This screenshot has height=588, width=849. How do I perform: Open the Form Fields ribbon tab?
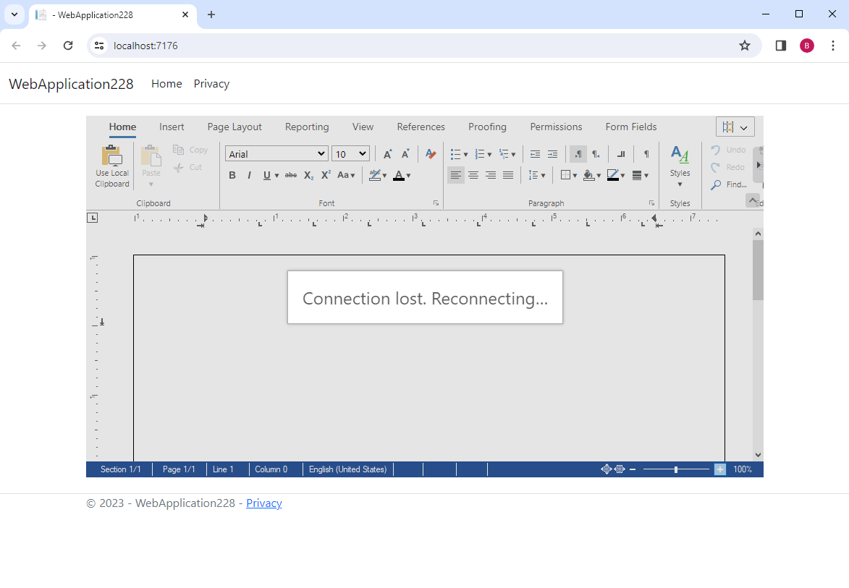click(631, 127)
